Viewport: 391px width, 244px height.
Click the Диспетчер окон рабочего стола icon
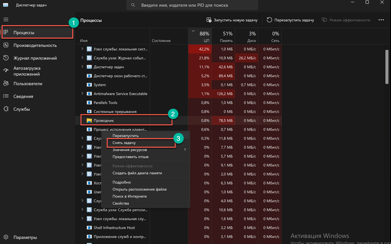tap(89, 76)
